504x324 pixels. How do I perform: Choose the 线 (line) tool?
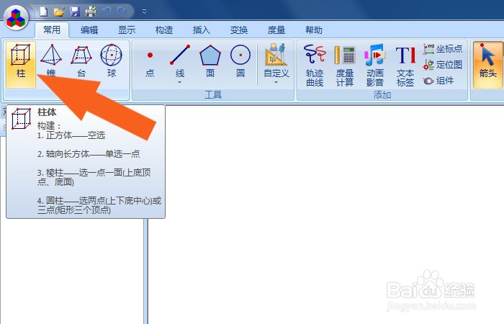tap(180, 61)
